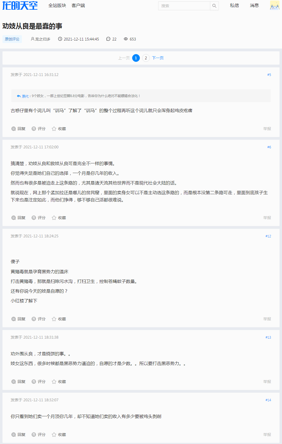
Task: Open the #5 post permalink
Action: [x=269, y=75]
